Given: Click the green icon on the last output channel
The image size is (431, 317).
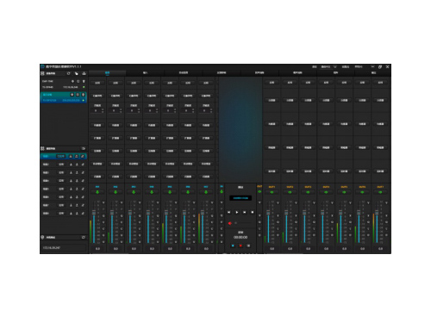Looking at the screenshot, I should (380, 192).
